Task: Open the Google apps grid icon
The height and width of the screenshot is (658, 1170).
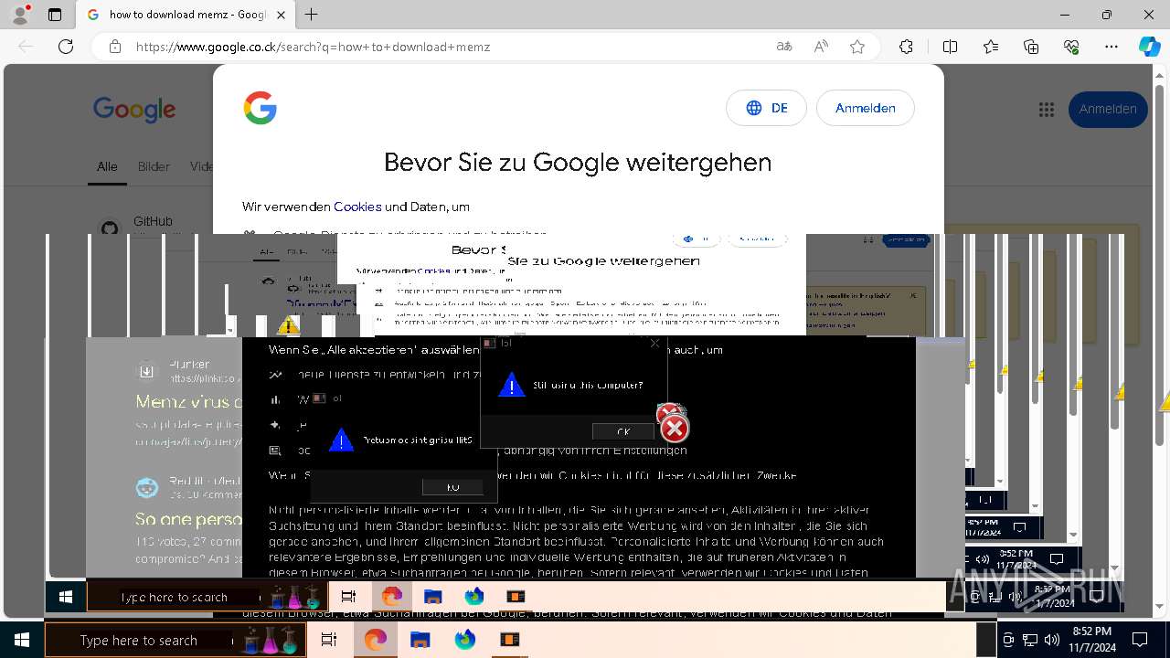Action: coord(1047,110)
